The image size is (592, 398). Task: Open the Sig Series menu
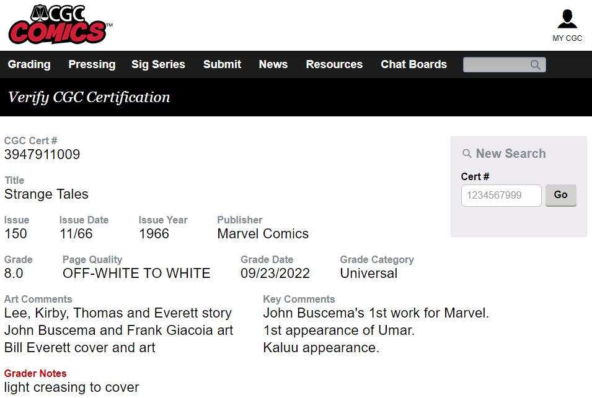158,64
